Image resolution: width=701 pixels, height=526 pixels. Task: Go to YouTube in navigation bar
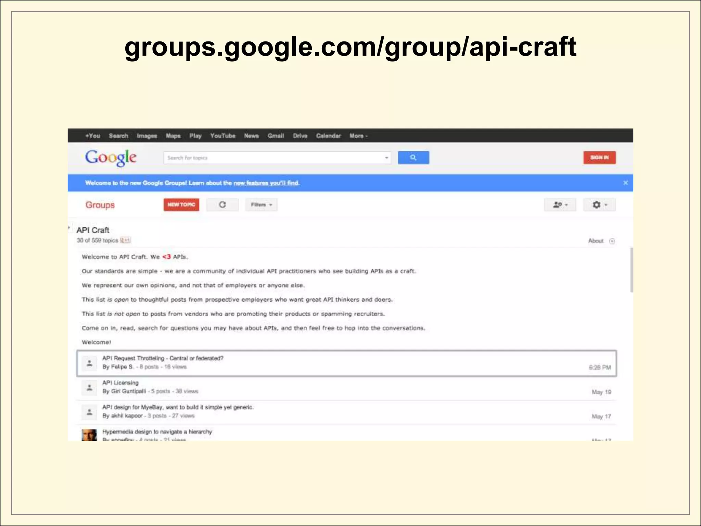(x=222, y=136)
